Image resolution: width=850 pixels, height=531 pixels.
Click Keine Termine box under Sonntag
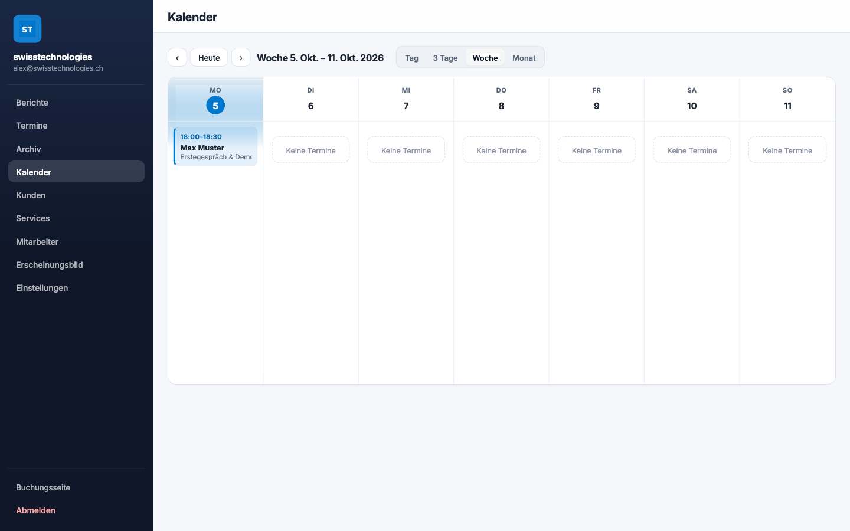787,150
